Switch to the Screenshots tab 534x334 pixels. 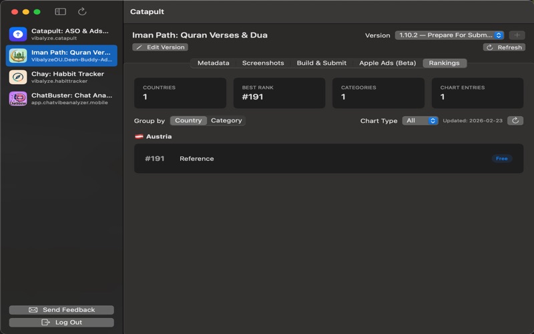[263, 63]
